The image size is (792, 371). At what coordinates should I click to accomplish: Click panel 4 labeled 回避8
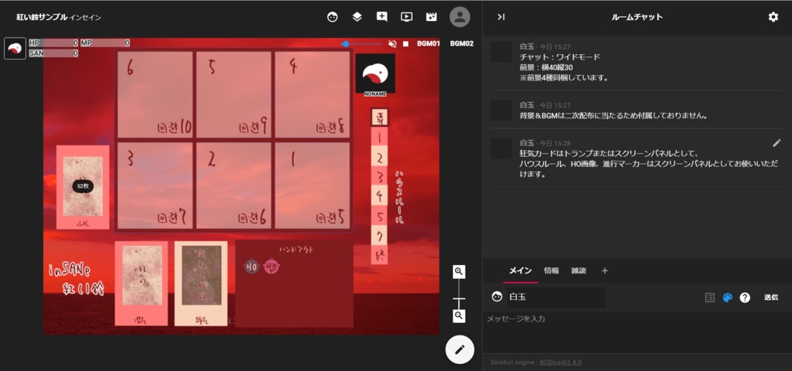click(312, 94)
